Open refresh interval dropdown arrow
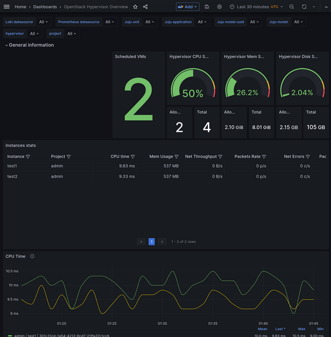331x337 pixels. [x=314, y=7]
